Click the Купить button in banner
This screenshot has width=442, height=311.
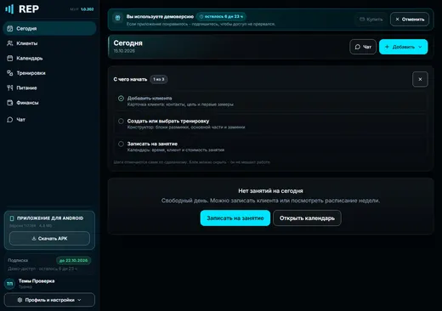[x=371, y=20]
